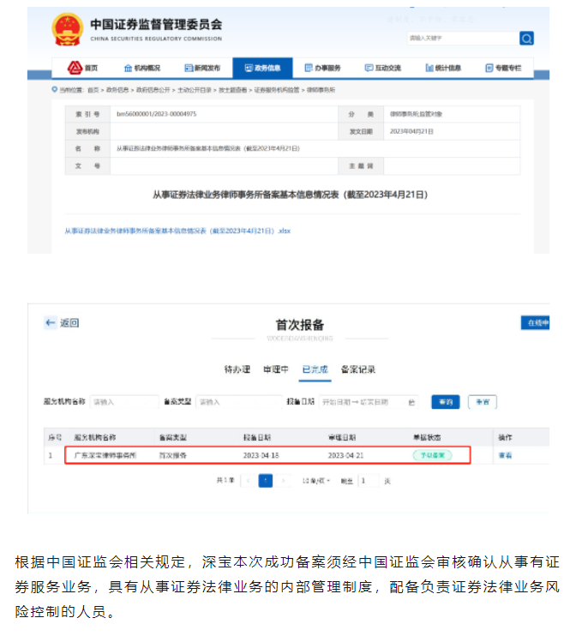The image size is (576, 636).
Task: Click breadcrumb link 政府信息公开
Action: point(153,90)
